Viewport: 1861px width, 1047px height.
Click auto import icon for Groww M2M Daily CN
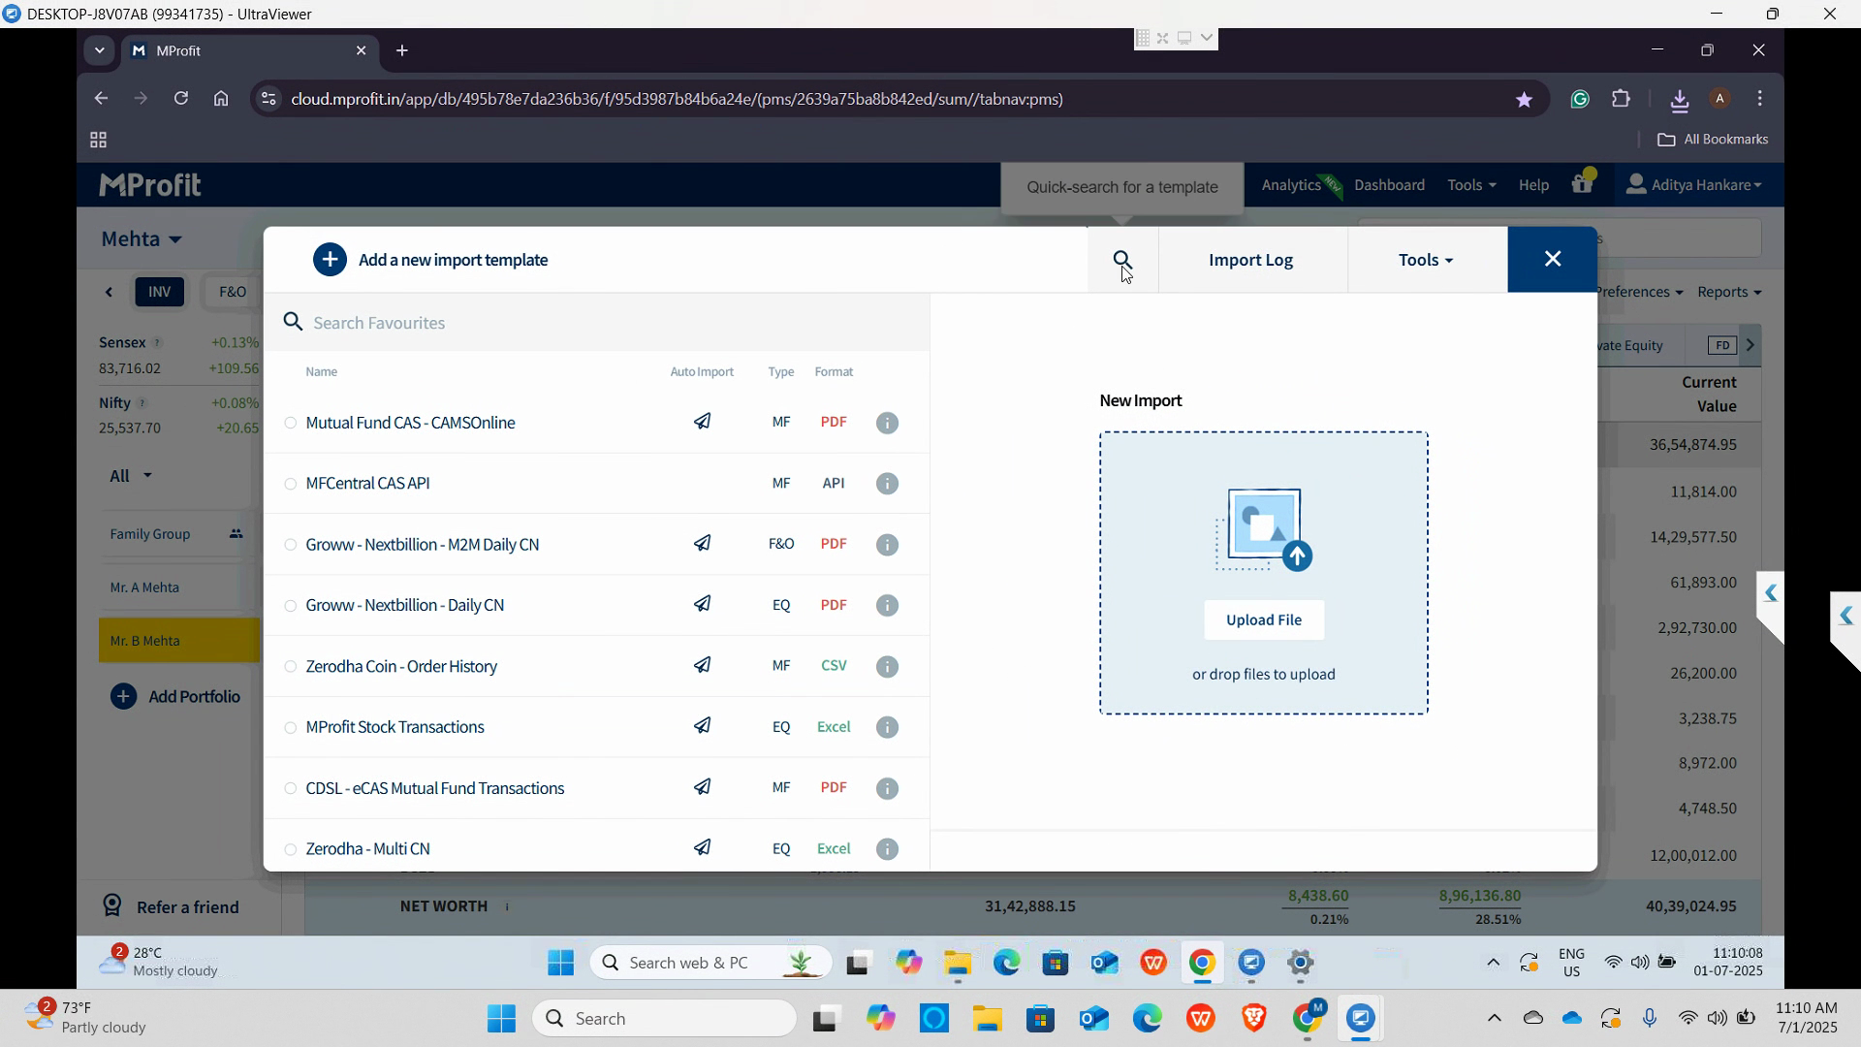pos(703,544)
